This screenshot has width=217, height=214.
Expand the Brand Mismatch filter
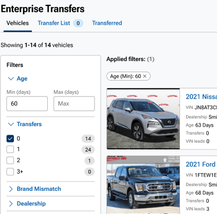point(11,189)
